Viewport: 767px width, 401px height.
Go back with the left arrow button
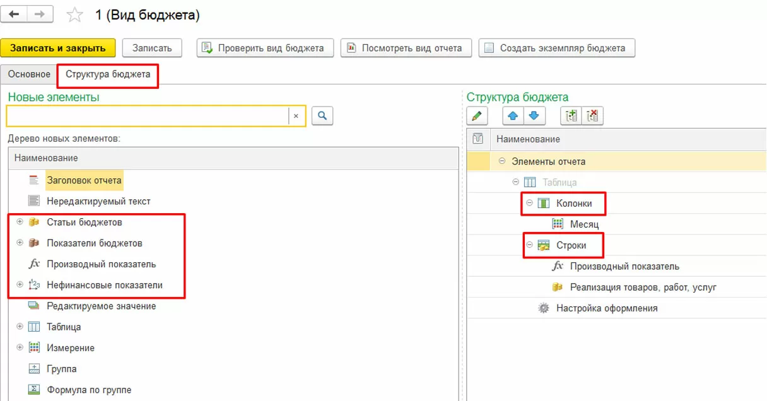coord(15,15)
